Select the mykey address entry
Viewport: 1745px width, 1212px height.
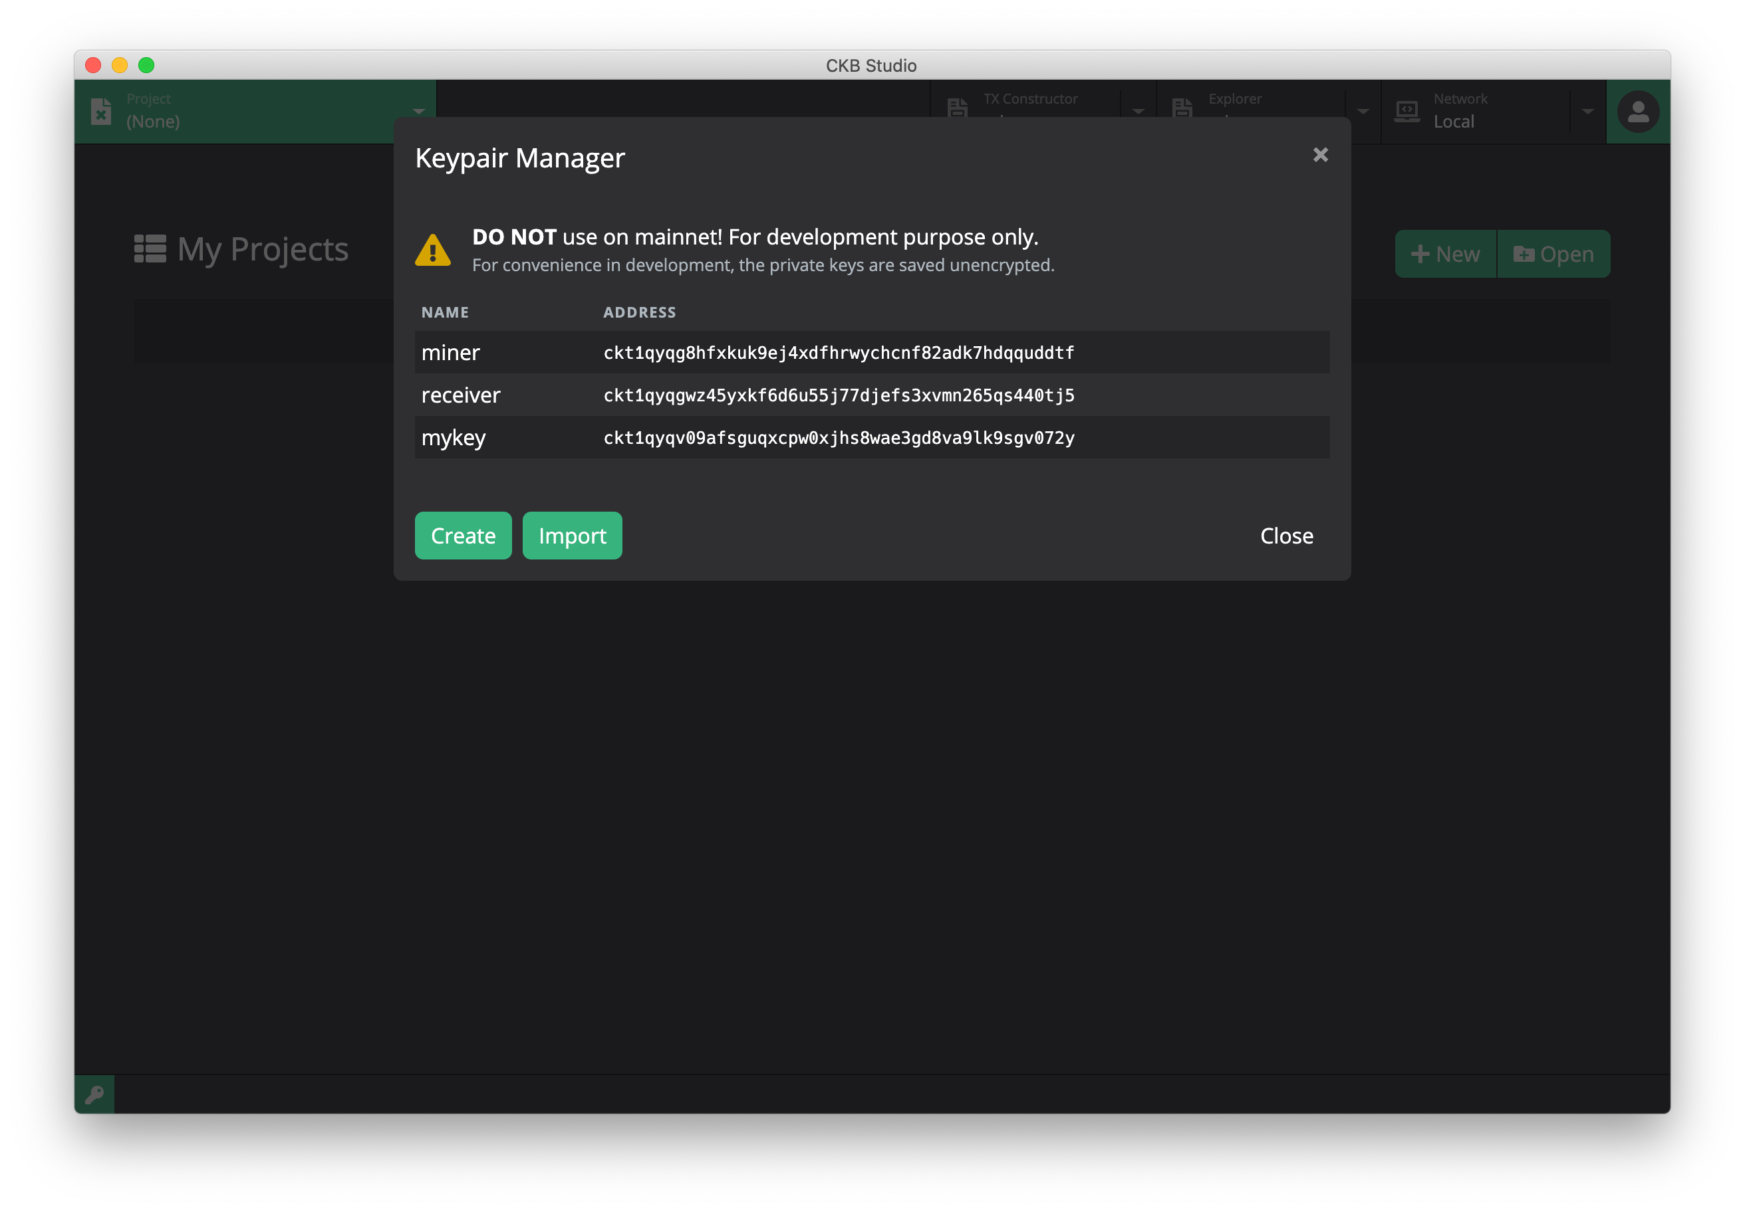click(x=839, y=438)
